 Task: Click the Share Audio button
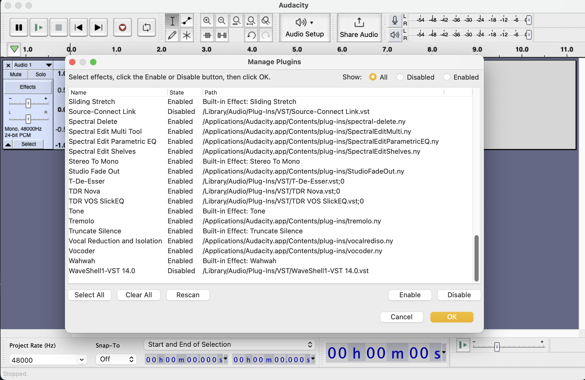[359, 27]
